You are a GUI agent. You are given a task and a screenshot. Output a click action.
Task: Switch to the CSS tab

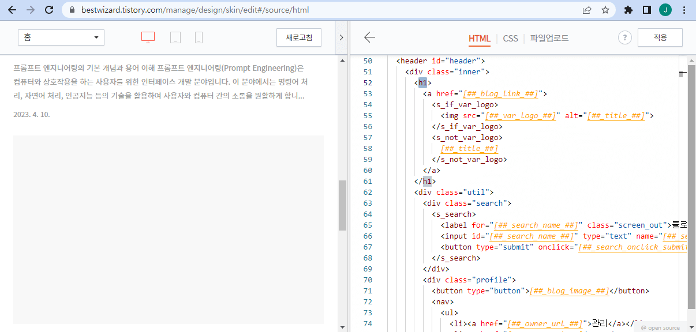tap(510, 38)
